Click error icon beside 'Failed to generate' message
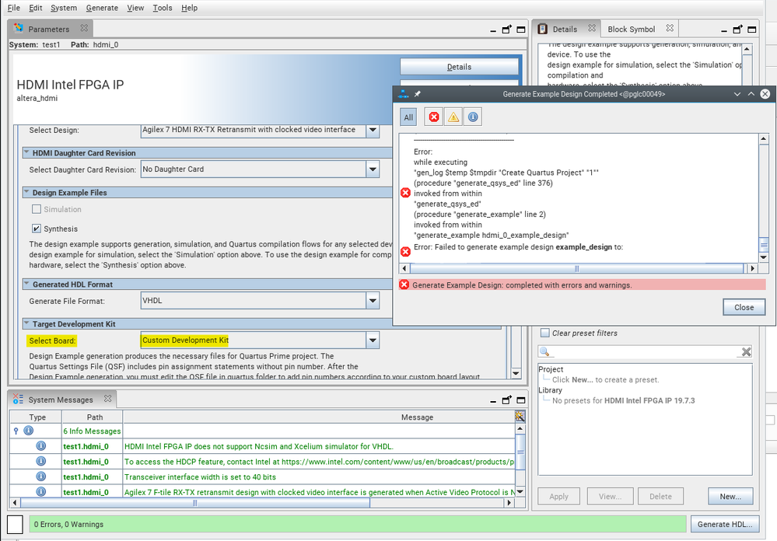The height and width of the screenshot is (541, 777). tap(405, 252)
